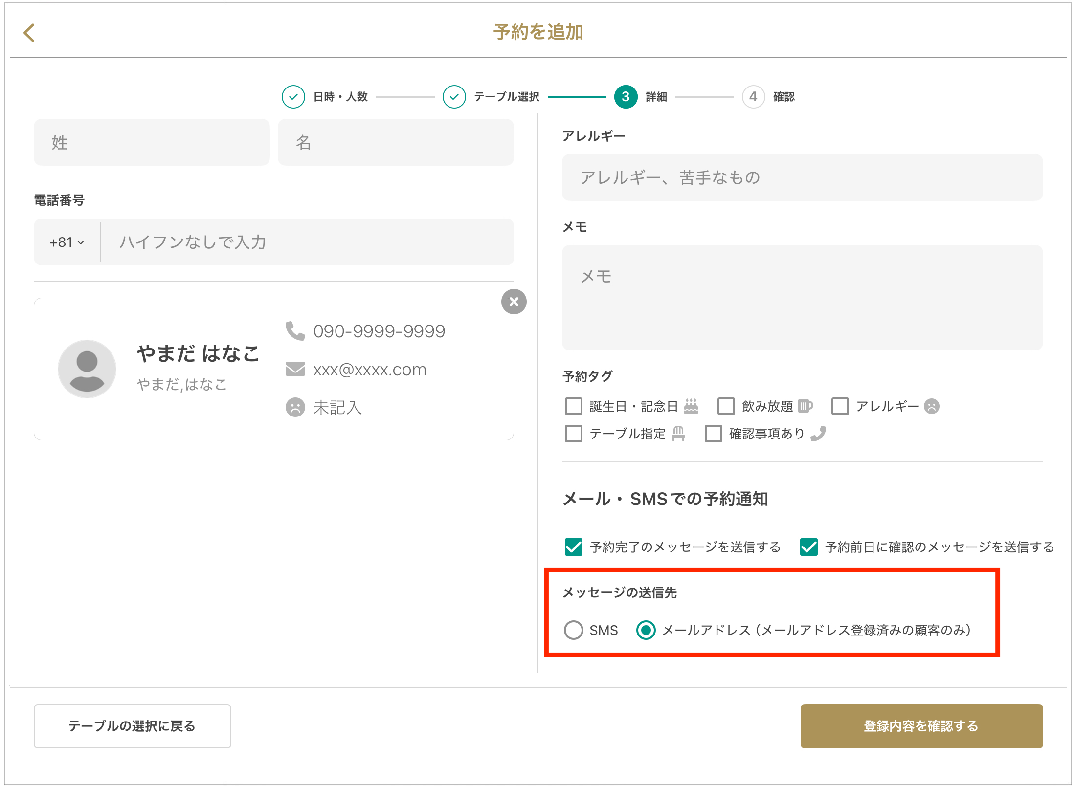
Task: Enable the 誕生日・記念日 tag checkbox
Action: tap(574, 406)
